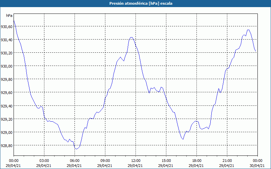Click the 18:00 time axis label
The height and width of the screenshot is (169, 271).
[197, 161]
